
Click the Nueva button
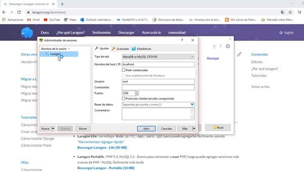[x=46, y=129]
